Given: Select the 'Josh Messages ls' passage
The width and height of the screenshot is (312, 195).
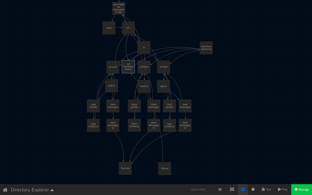Looking at the screenshot, I should coord(113,125).
